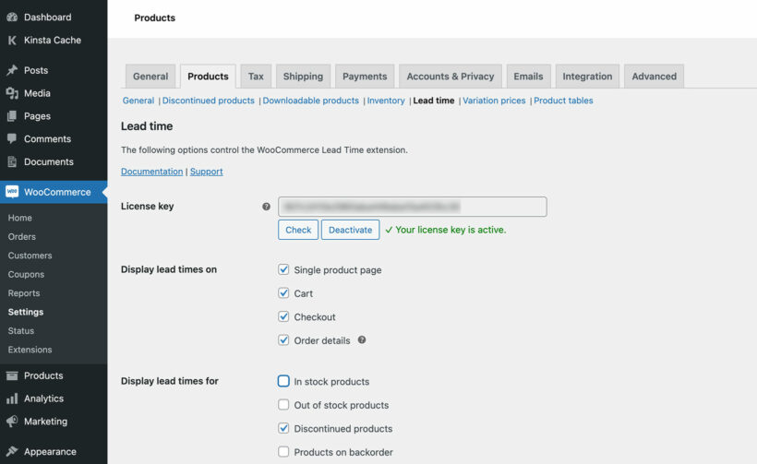Open WooCommerce Home submenu item
Viewport: 757px width, 464px height.
pos(19,218)
